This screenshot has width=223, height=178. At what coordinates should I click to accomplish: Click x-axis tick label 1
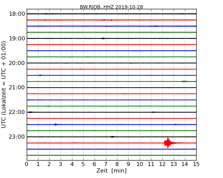pyautogui.click(x=38, y=164)
